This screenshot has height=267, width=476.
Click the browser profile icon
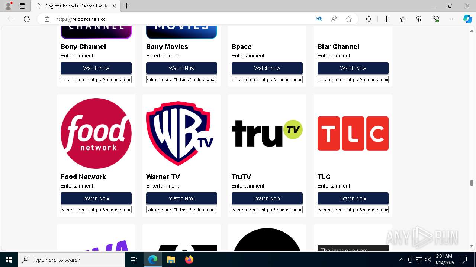(x=8, y=6)
